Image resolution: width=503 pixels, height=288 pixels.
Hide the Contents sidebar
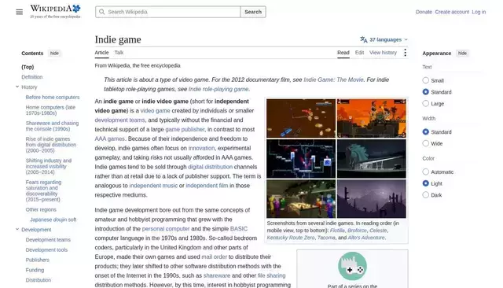(x=54, y=54)
